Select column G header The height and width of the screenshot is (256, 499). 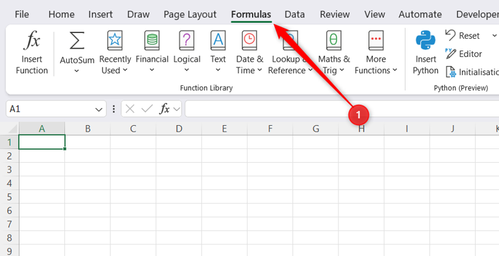coord(316,128)
